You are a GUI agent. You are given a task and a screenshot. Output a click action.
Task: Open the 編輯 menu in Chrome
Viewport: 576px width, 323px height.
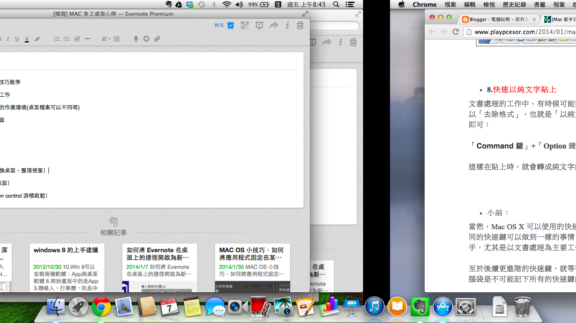470,5
